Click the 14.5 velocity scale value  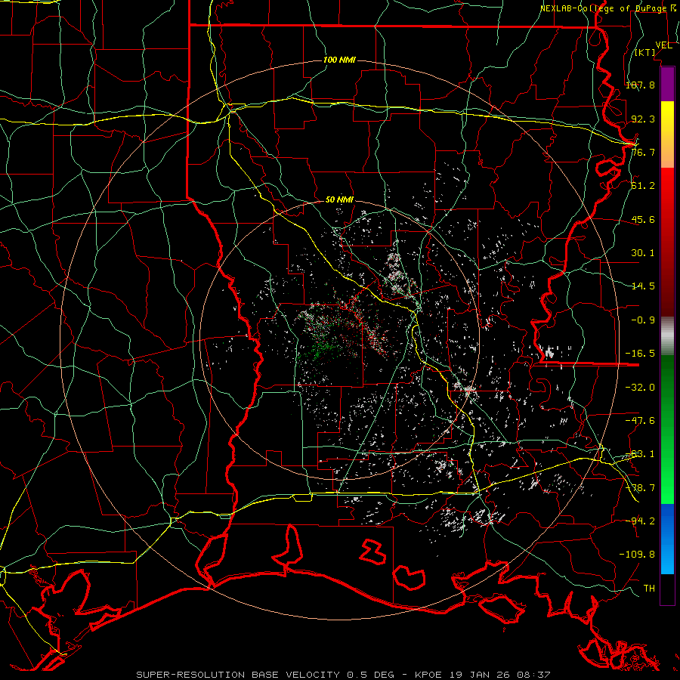point(643,286)
